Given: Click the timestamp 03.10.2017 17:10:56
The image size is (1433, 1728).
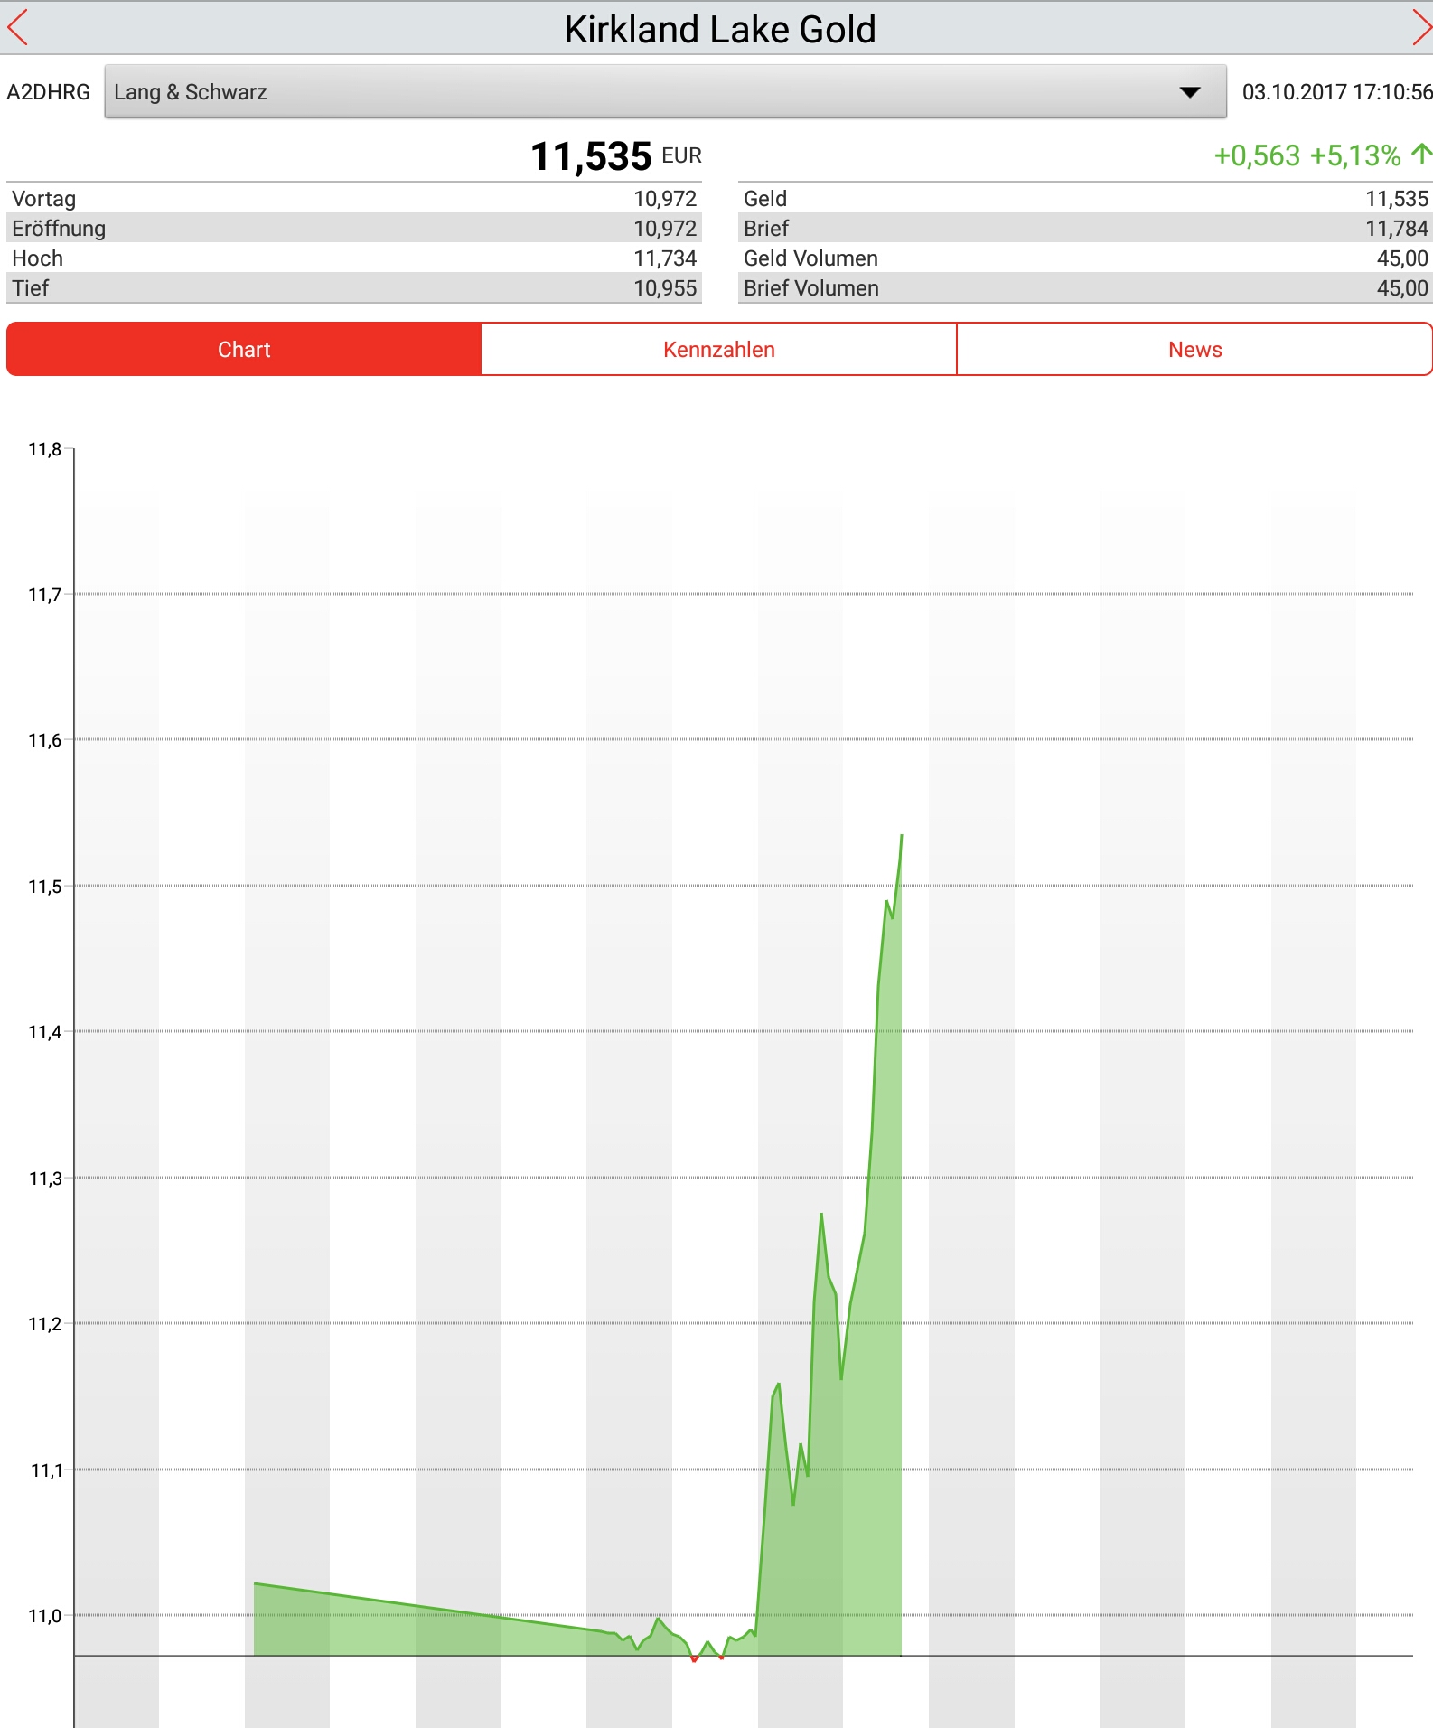Looking at the screenshot, I should [1337, 92].
